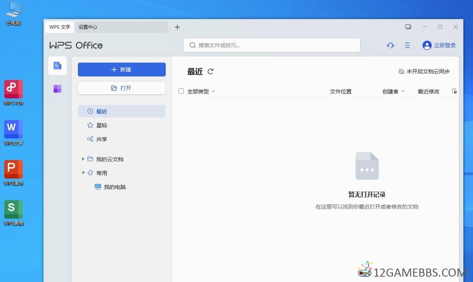Focus the 搜索文件或技巧 search field

pyautogui.click(x=272, y=45)
